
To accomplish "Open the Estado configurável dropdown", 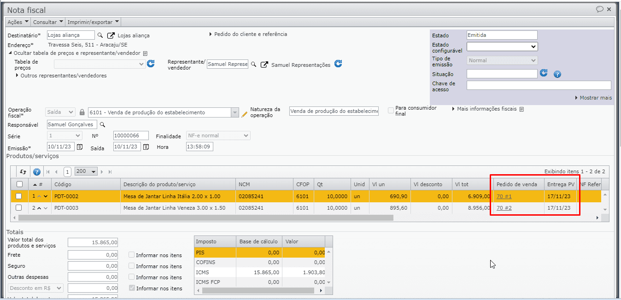I will pyautogui.click(x=502, y=47).
